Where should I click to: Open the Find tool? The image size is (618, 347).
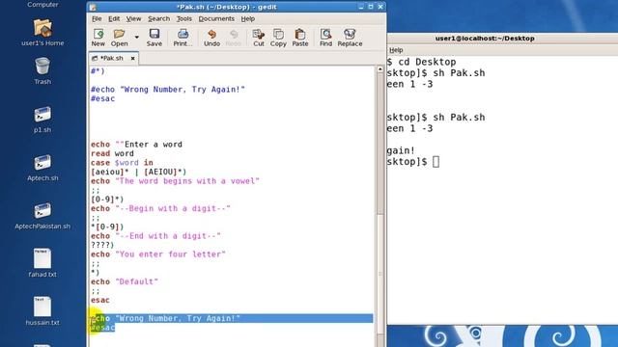point(325,38)
